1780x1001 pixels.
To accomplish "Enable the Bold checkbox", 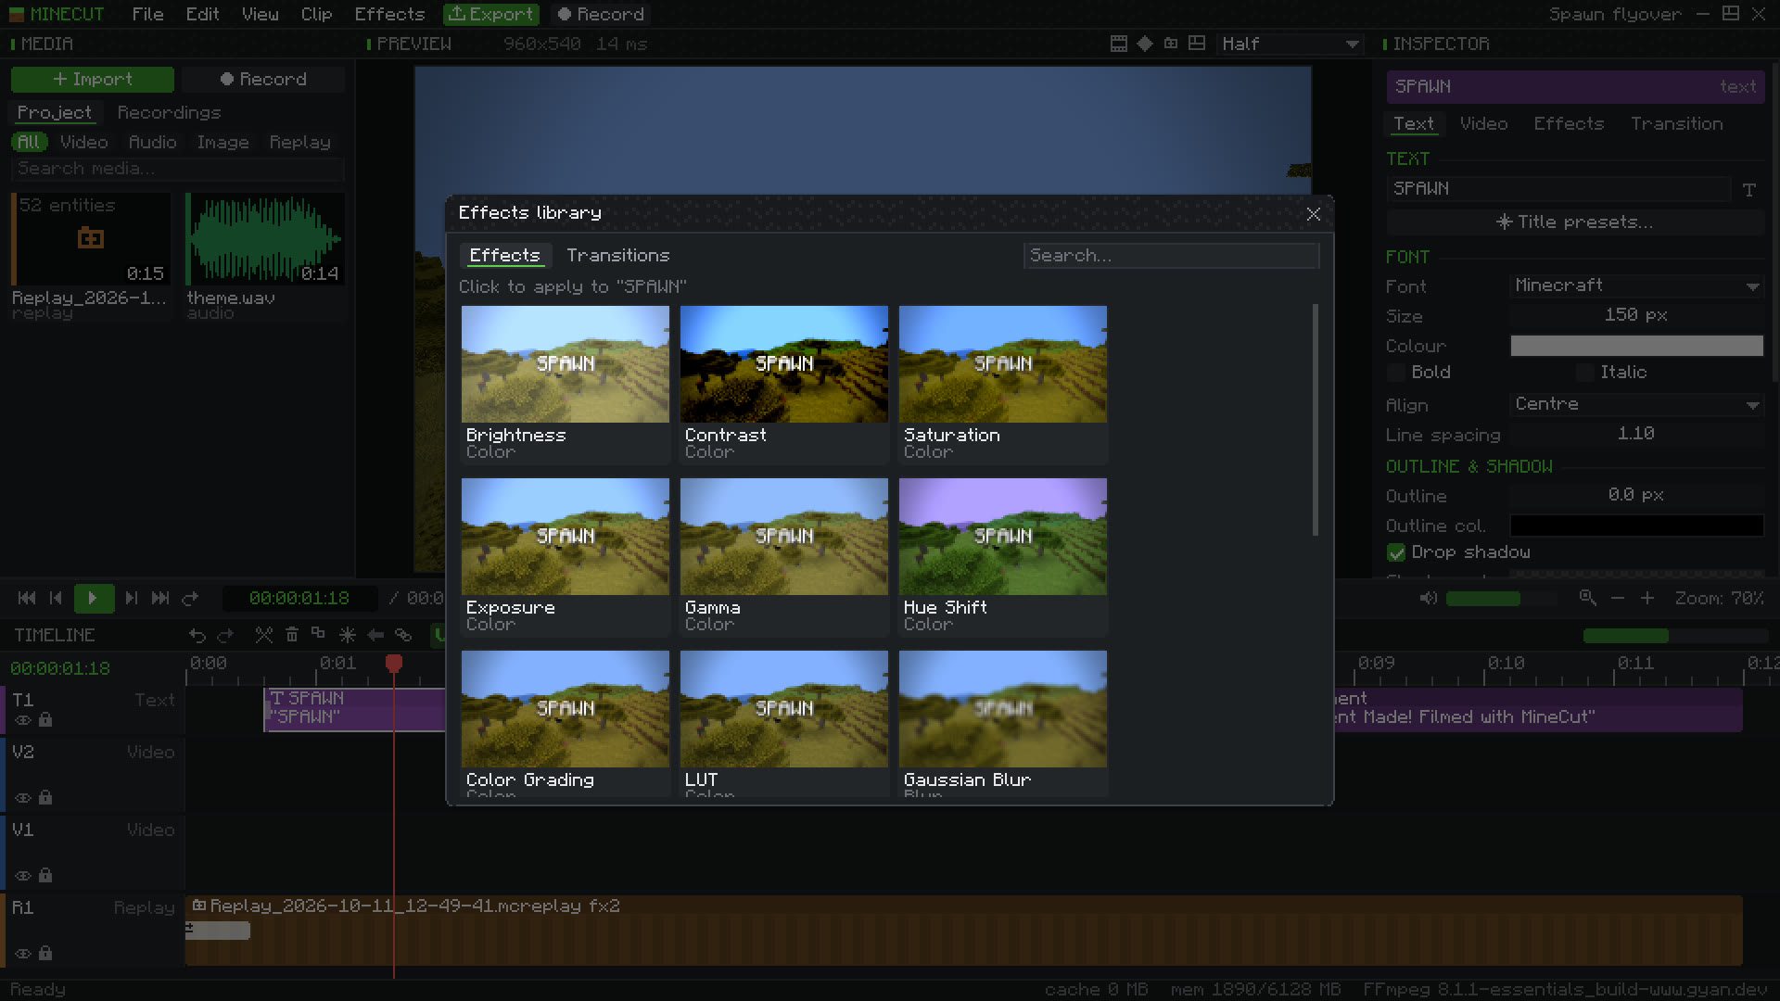I will coord(1396,373).
